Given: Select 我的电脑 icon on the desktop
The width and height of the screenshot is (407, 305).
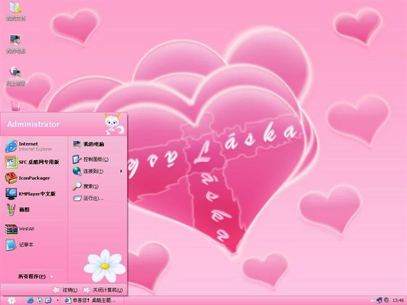Looking at the screenshot, I should (x=15, y=43).
